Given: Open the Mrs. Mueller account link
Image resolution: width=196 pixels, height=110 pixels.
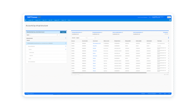Looking at the screenshot, I should coord(95,51).
